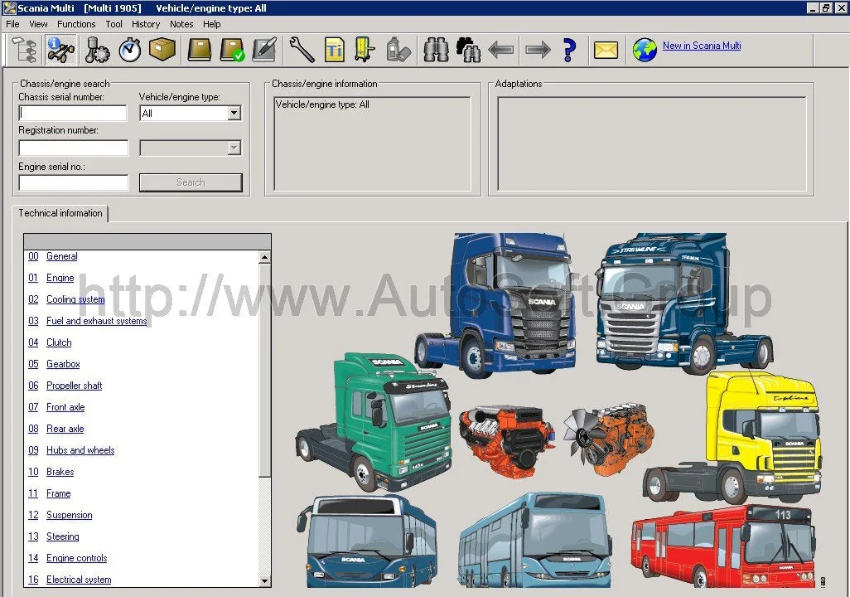Expand the Vehicle/engine type dropdown
This screenshot has width=850, height=597.
[x=234, y=114]
